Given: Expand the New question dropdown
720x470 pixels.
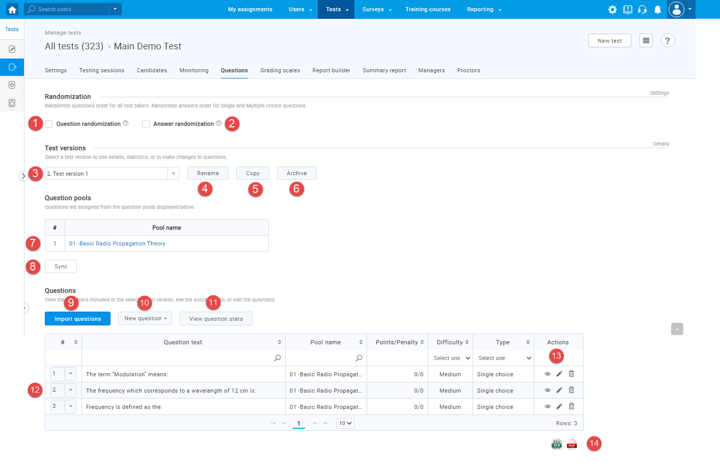Looking at the screenshot, I should click(145, 319).
